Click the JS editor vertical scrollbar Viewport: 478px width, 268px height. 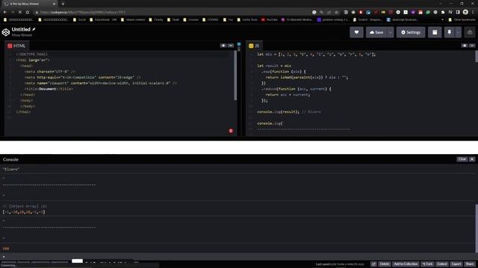[477, 57]
